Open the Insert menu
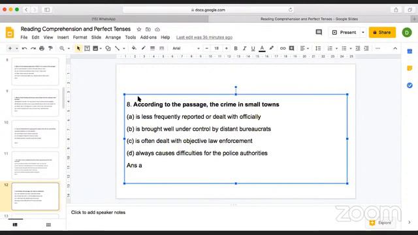The image size is (418, 235). pyautogui.click(x=63, y=37)
